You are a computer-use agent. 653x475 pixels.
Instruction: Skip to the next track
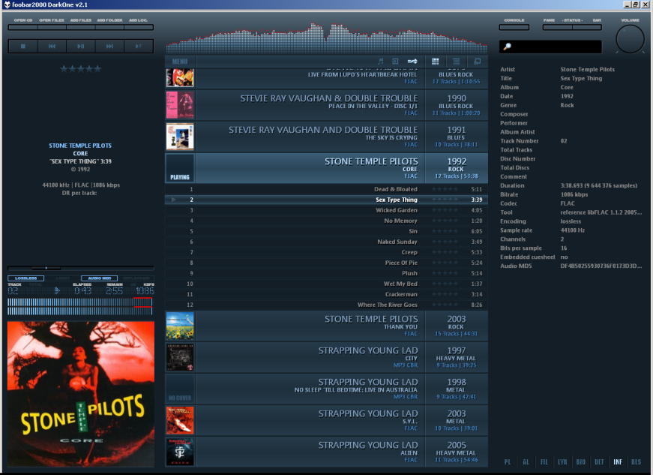tap(109, 47)
